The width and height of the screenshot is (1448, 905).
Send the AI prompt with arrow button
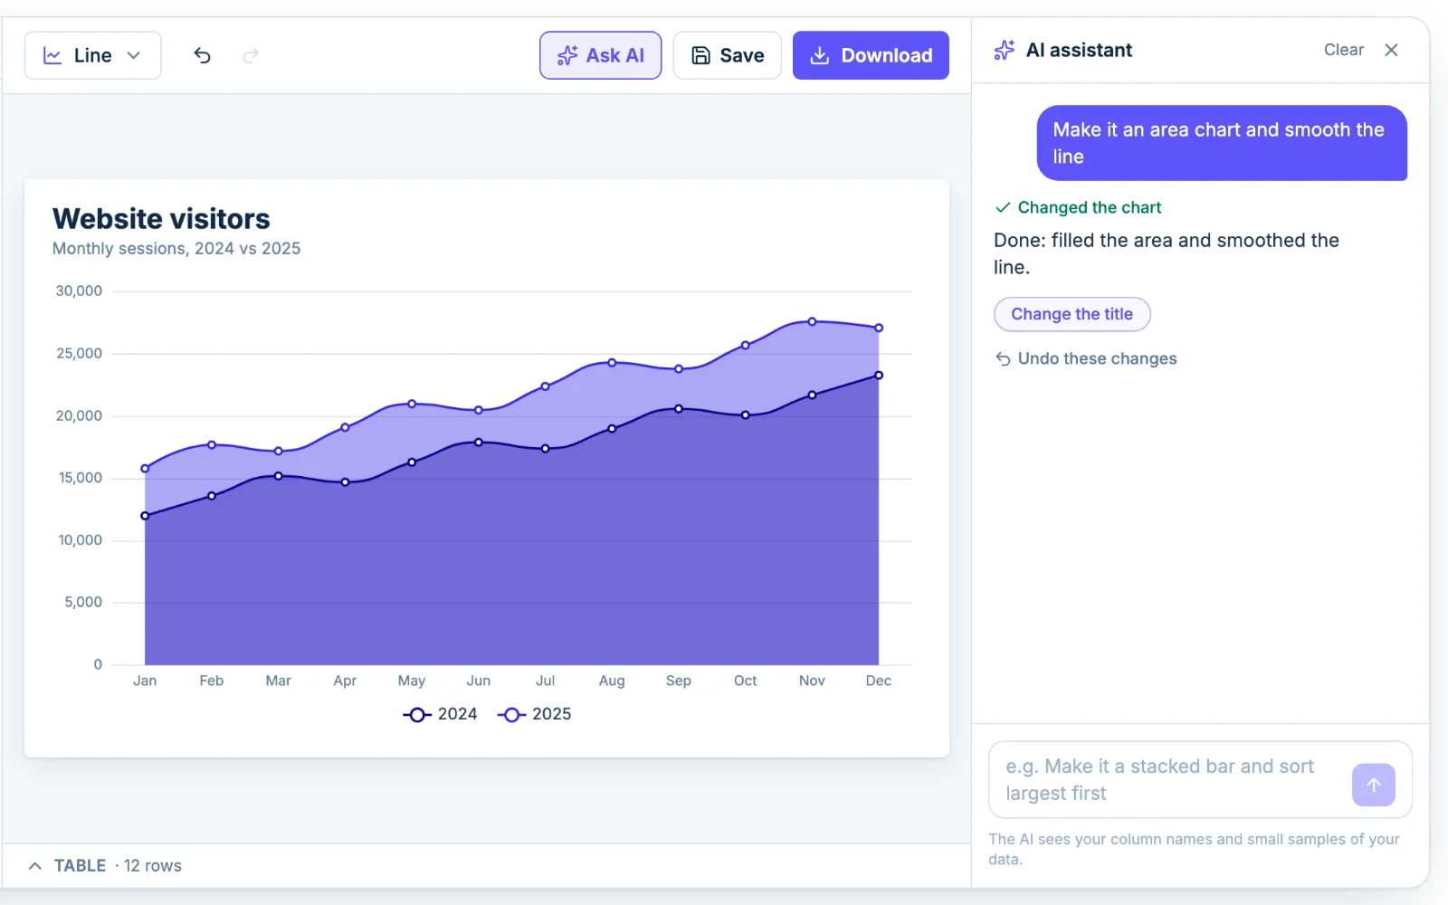point(1374,785)
